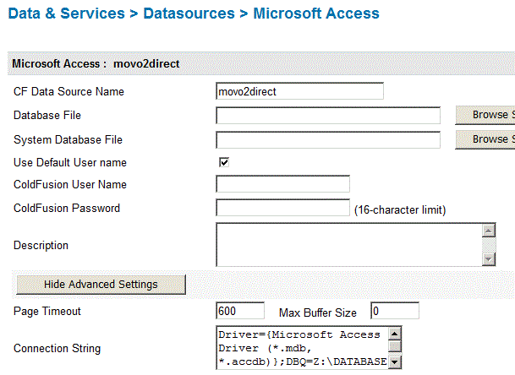Click the ColdFusion Password field

pyautogui.click(x=283, y=208)
